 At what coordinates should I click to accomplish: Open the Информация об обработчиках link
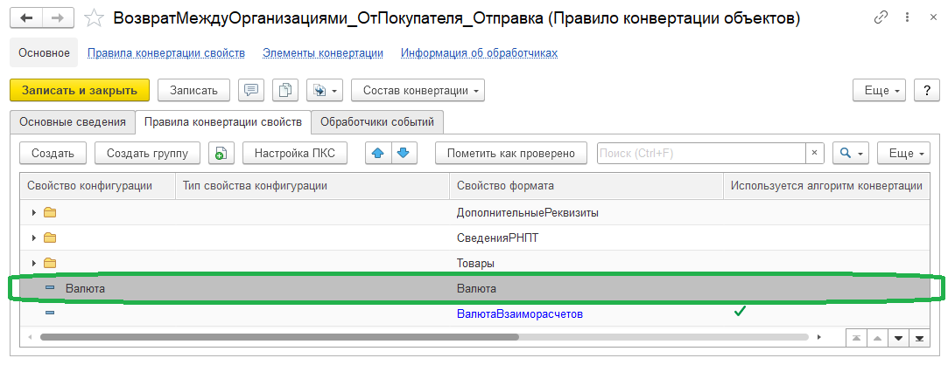pos(479,53)
